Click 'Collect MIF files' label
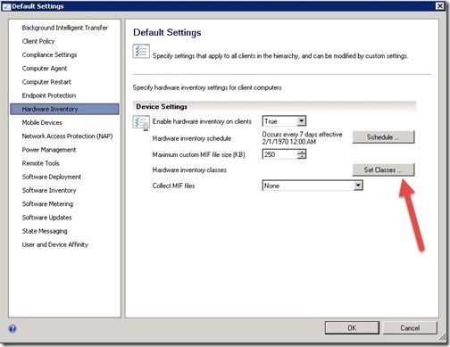This screenshot has height=347, width=450. 173,186
